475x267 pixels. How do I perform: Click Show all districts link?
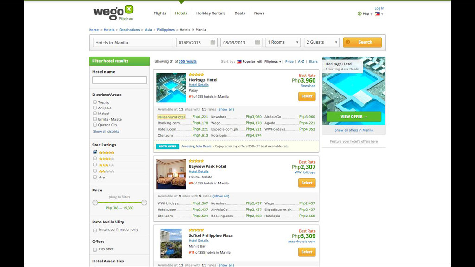pos(106,131)
